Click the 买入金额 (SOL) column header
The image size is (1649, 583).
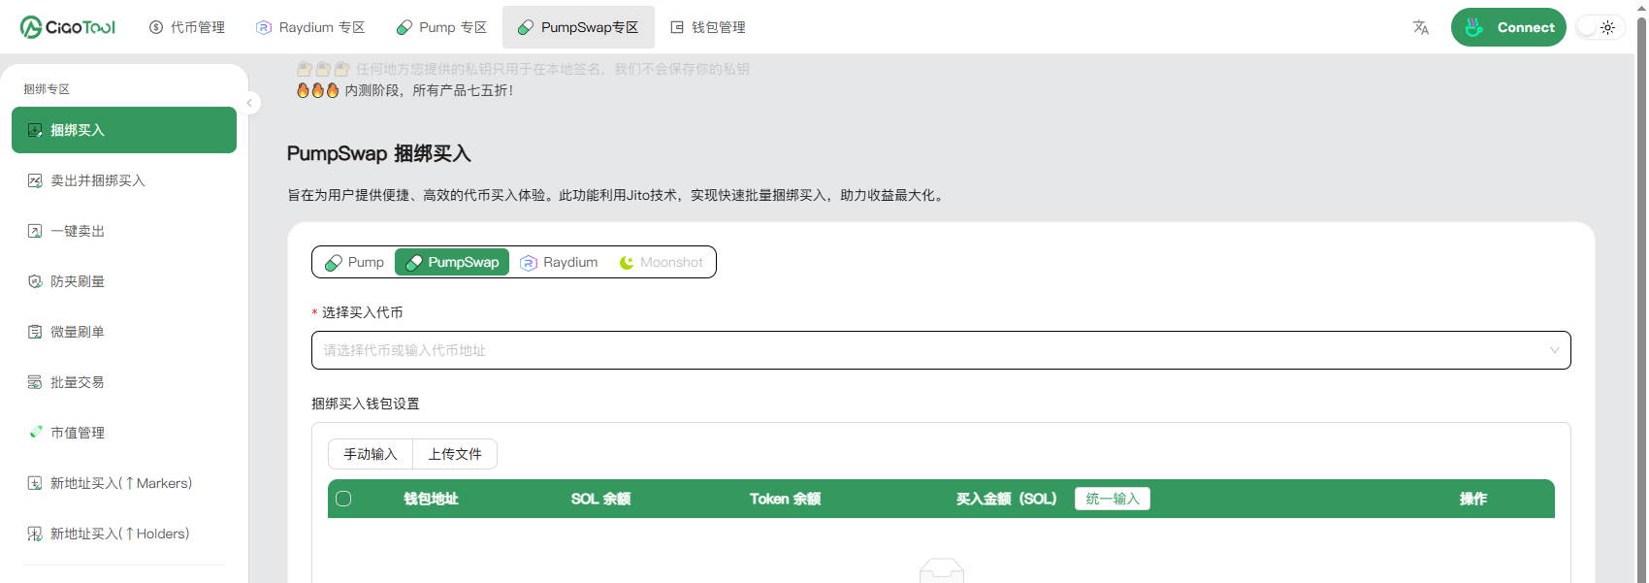1006,499
